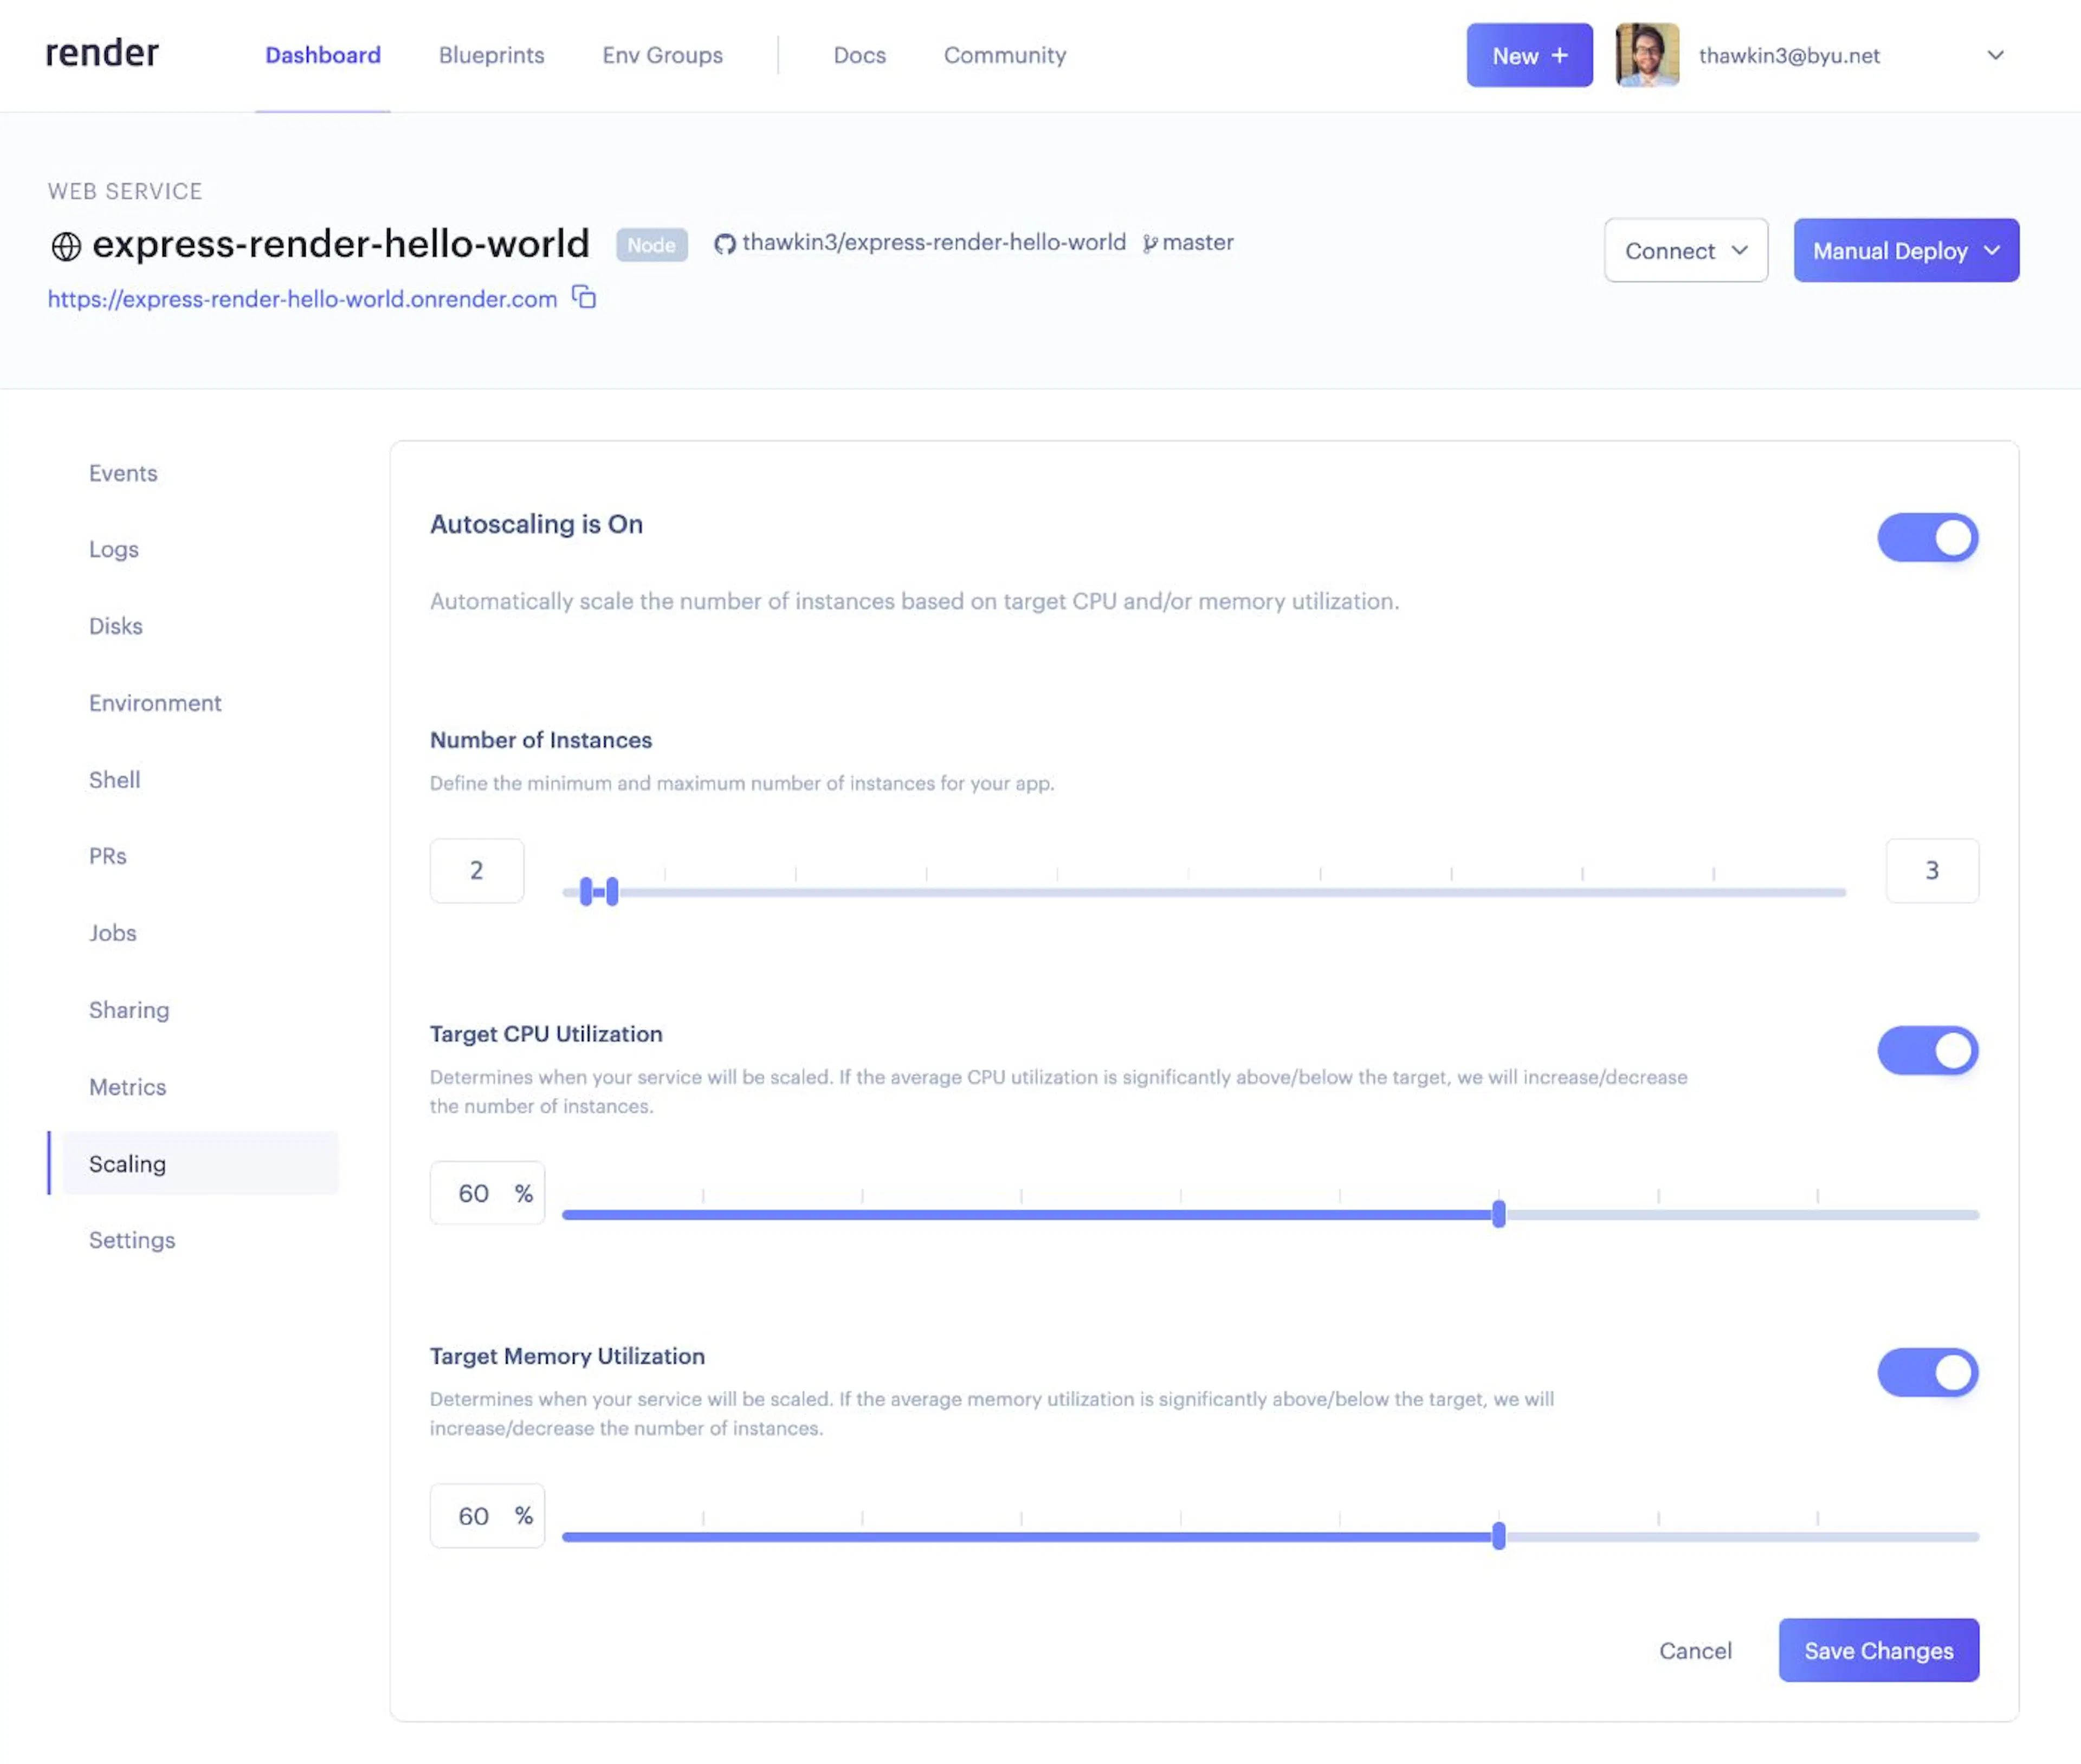Copy the service URL with the copy icon

pos(584,297)
